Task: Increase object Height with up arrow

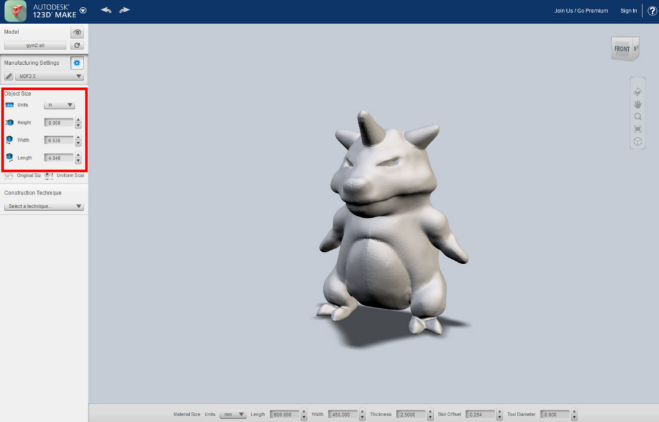Action: [x=78, y=120]
